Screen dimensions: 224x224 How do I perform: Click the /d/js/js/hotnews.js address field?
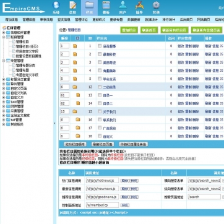click(x=102, y=181)
